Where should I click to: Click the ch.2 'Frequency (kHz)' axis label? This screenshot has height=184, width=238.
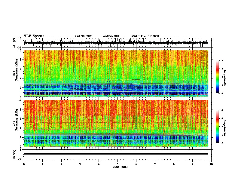[x=17, y=120]
